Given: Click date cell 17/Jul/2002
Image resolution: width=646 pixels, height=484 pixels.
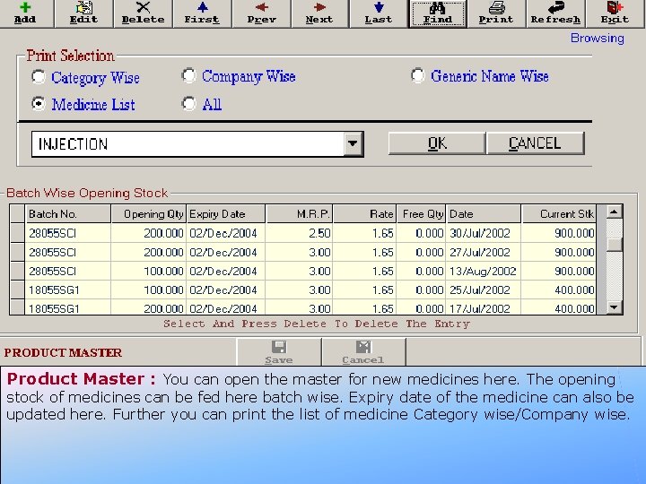Looking at the screenshot, I should [484, 307].
